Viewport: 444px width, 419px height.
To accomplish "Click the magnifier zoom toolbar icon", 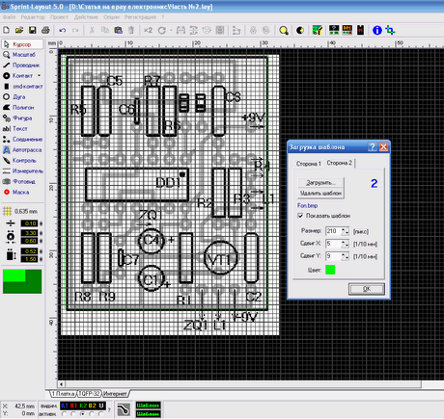I will click(x=284, y=31).
